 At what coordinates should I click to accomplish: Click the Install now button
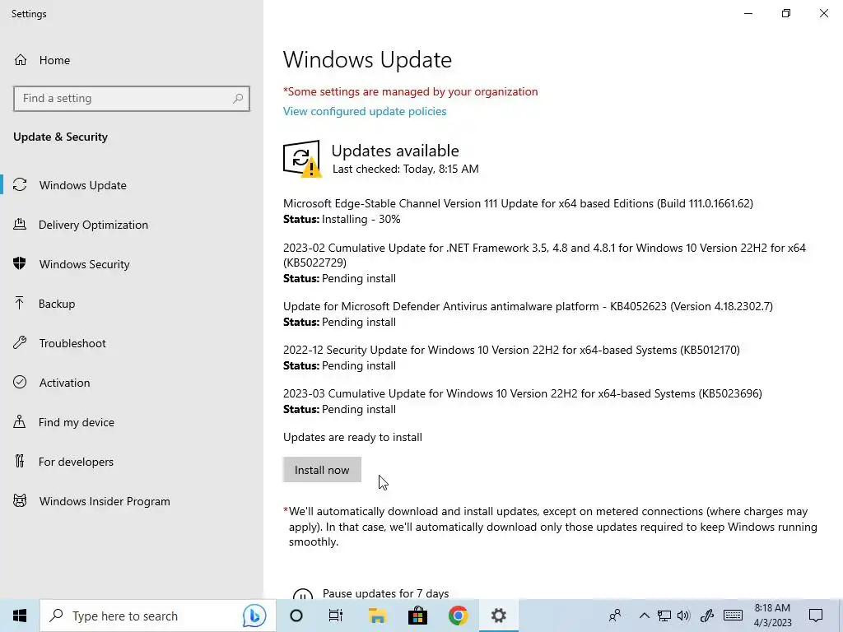coord(322,470)
